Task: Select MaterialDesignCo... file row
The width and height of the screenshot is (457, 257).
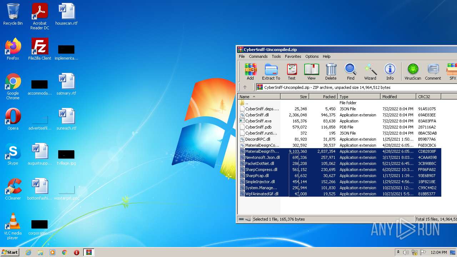Action: click(x=340, y=145)
